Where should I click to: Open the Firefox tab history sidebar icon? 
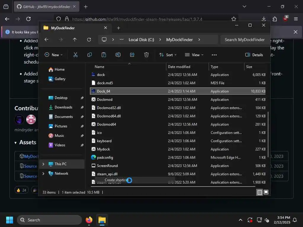(x=6, y=7)
